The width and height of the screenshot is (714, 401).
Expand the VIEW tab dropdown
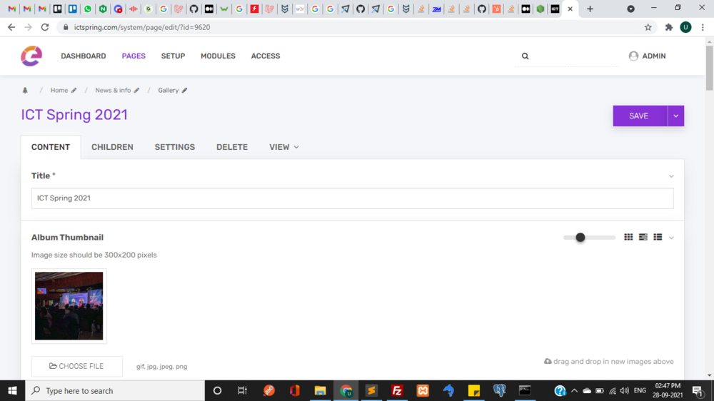[x=284, y=147]
